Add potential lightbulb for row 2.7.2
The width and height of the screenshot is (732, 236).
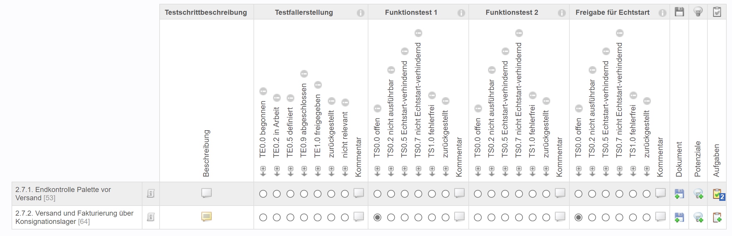click(x=698, y=218)
